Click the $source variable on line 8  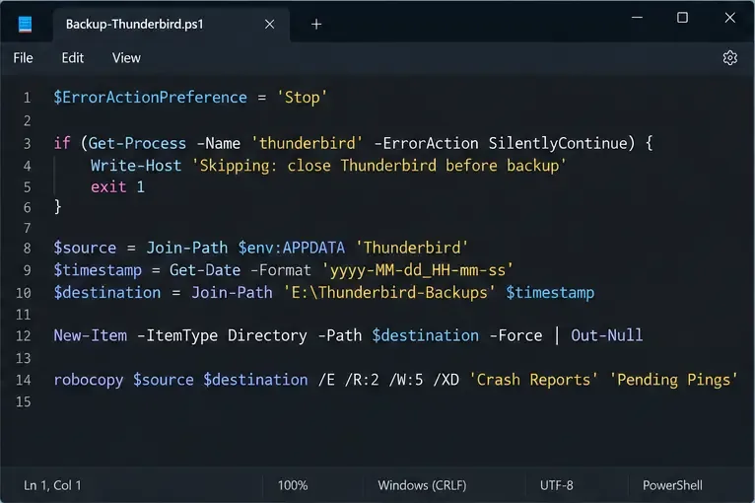point(85,248)
